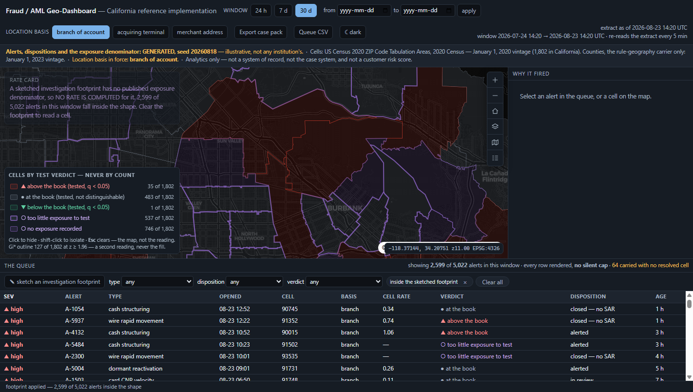Click the from date field
Screen dimensions: 693x392
point(364,11)
